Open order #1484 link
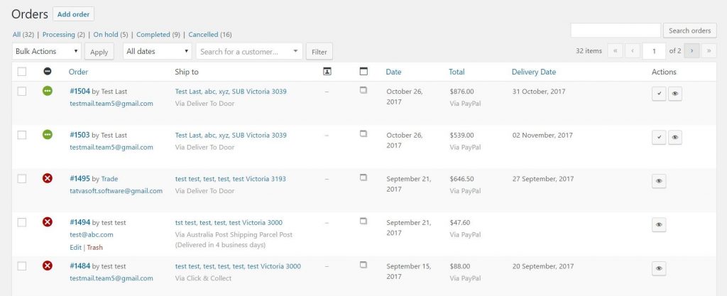Image resolution: width=727 pixels, height=296 pixels. [x=80, y=266]
